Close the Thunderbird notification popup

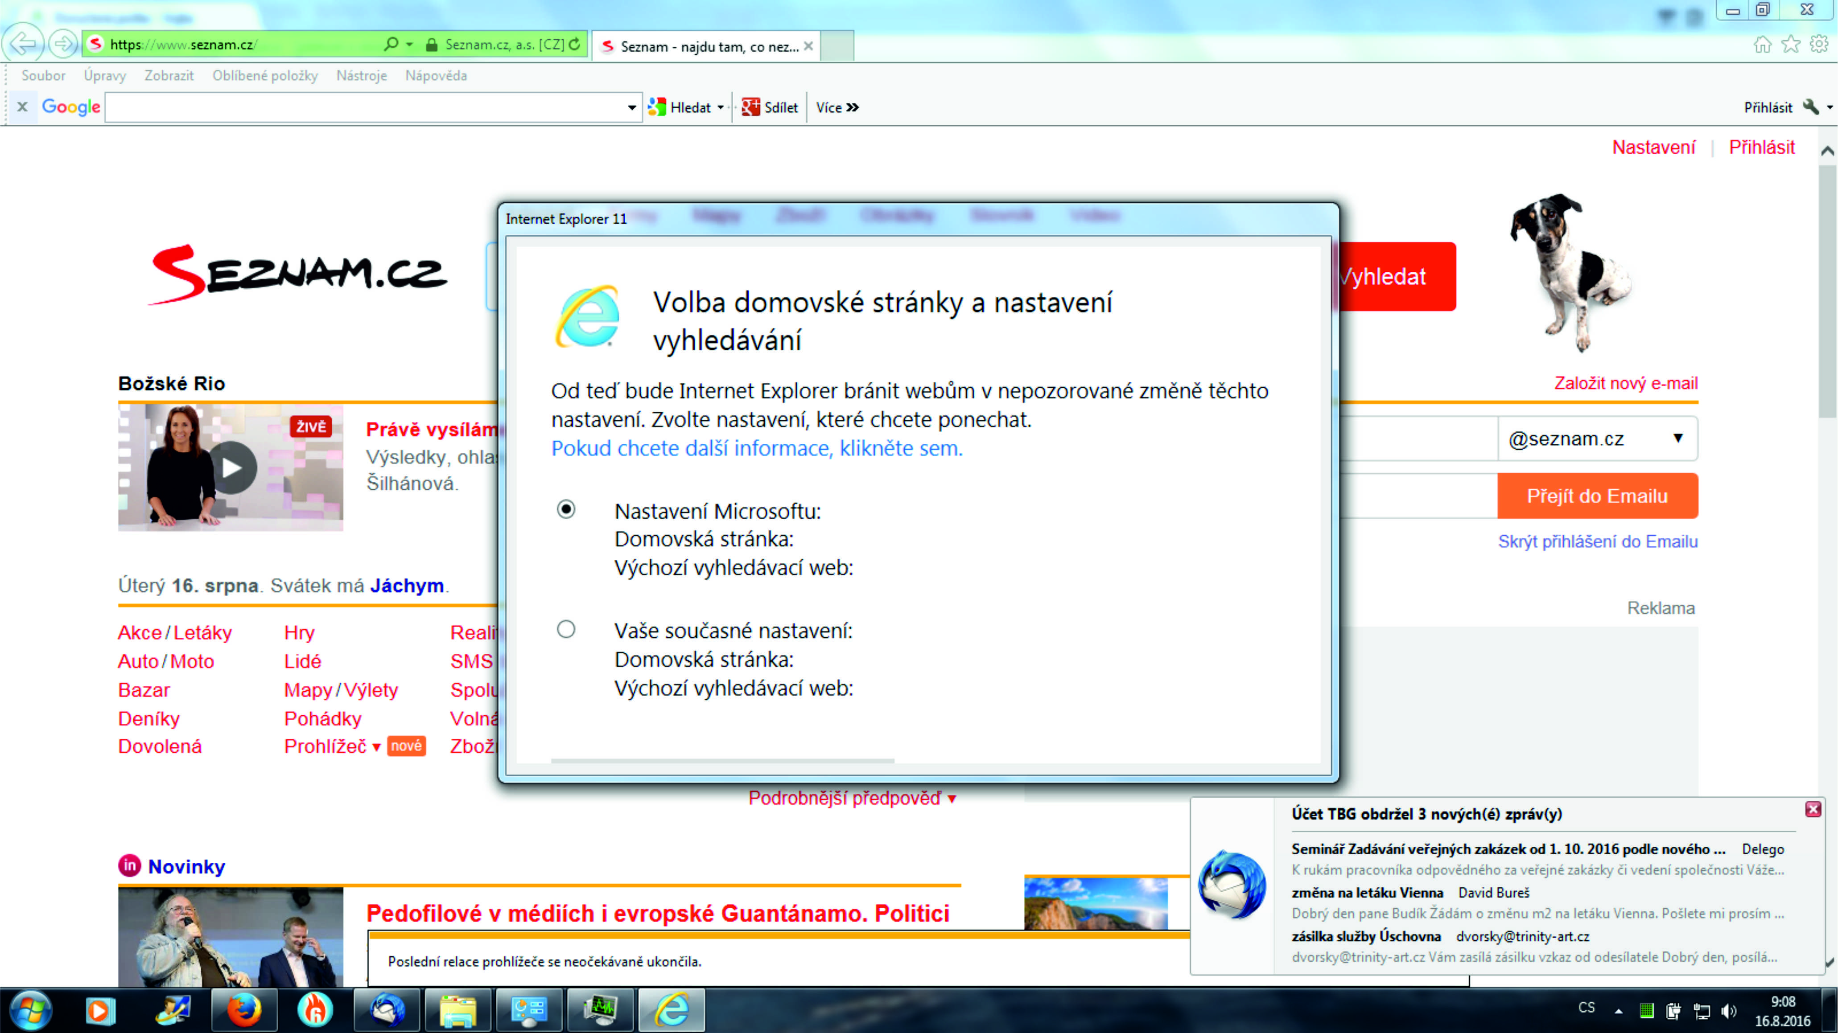click(1813, 809)
